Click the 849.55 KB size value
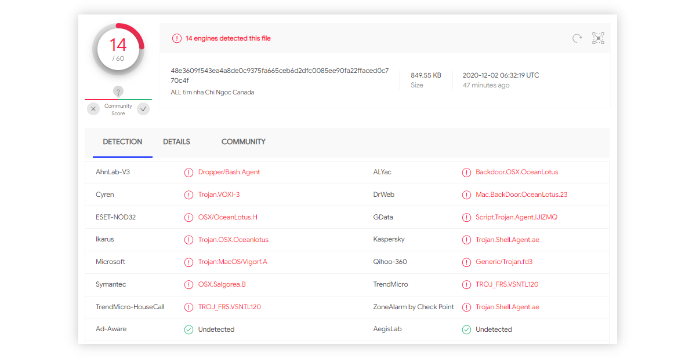Image resolution: width=696 pixels, height=359 pixels. tap(426, 75)
